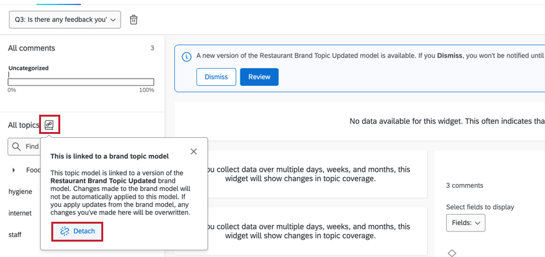
Task: Select the staff topic
Action: click(x=15, y=235)
